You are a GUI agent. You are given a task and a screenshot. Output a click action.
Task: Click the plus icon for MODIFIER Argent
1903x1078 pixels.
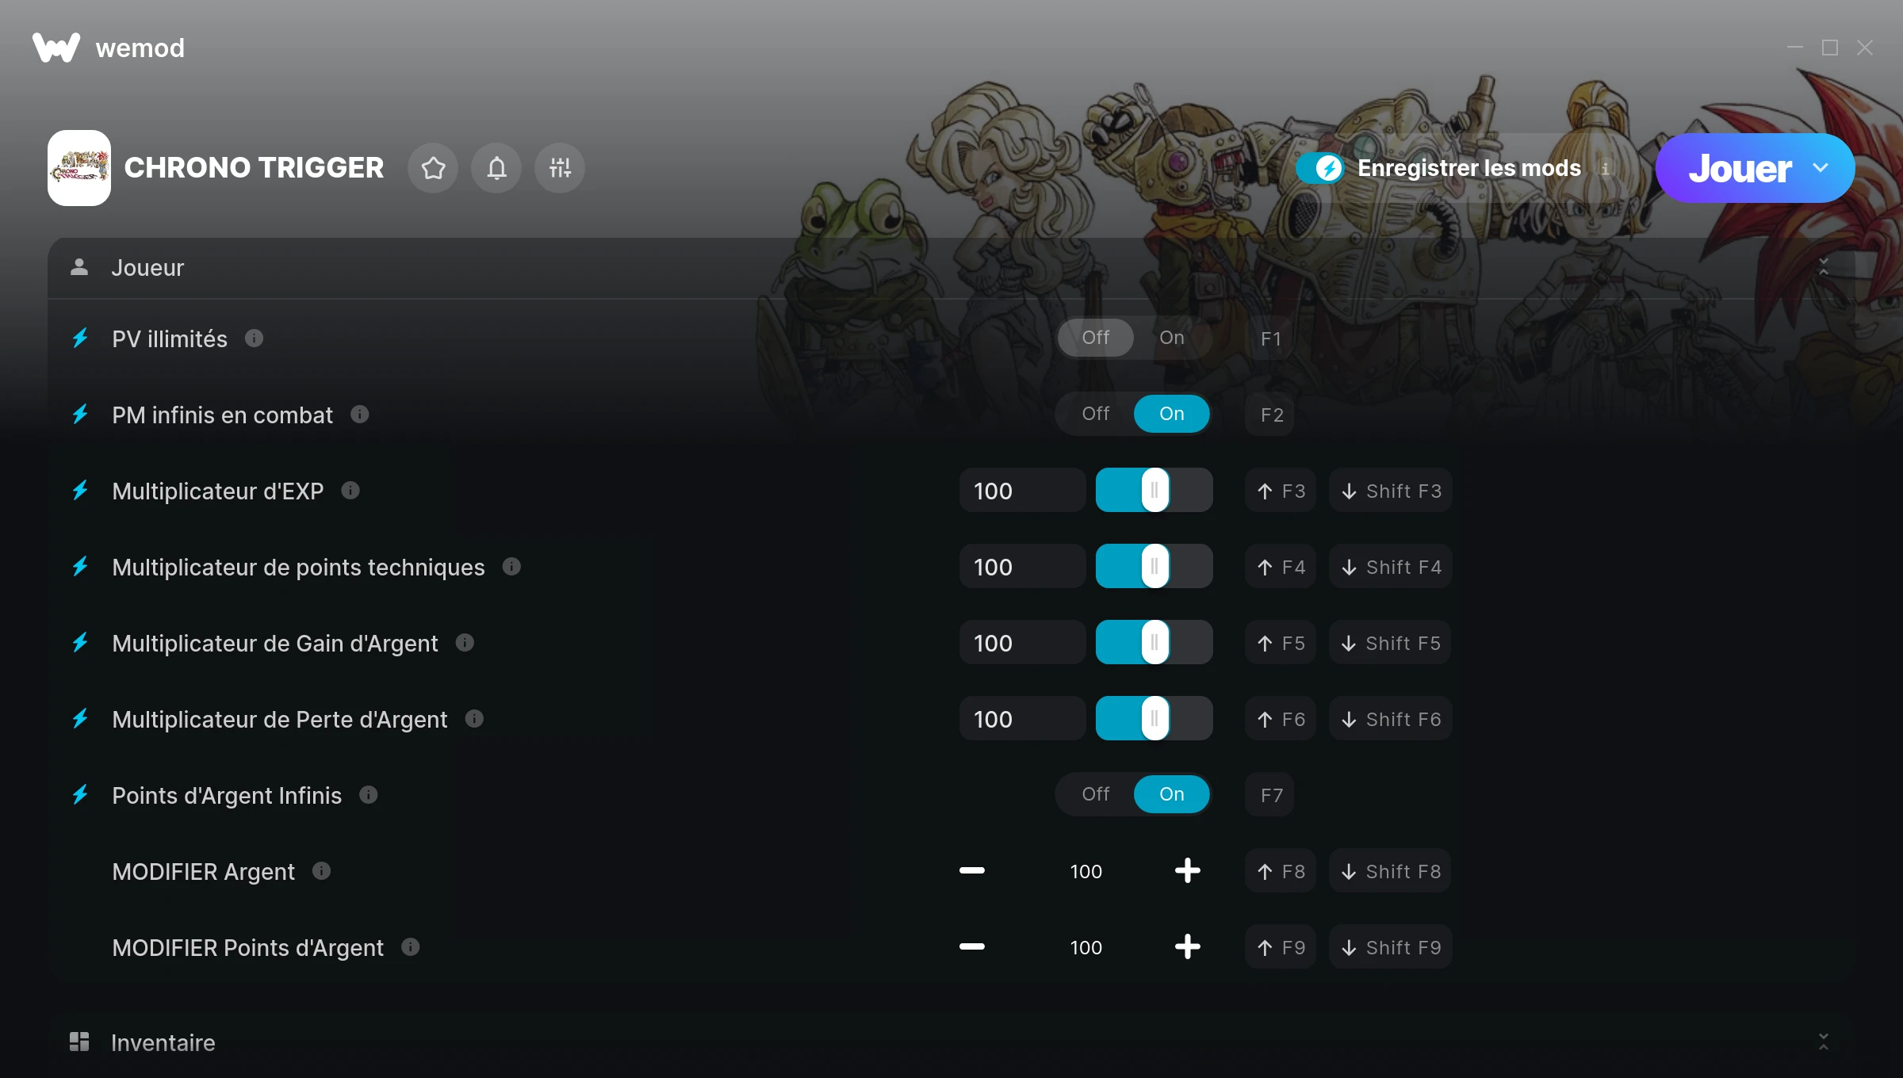pyautogui.click(x=1187, y=870)
